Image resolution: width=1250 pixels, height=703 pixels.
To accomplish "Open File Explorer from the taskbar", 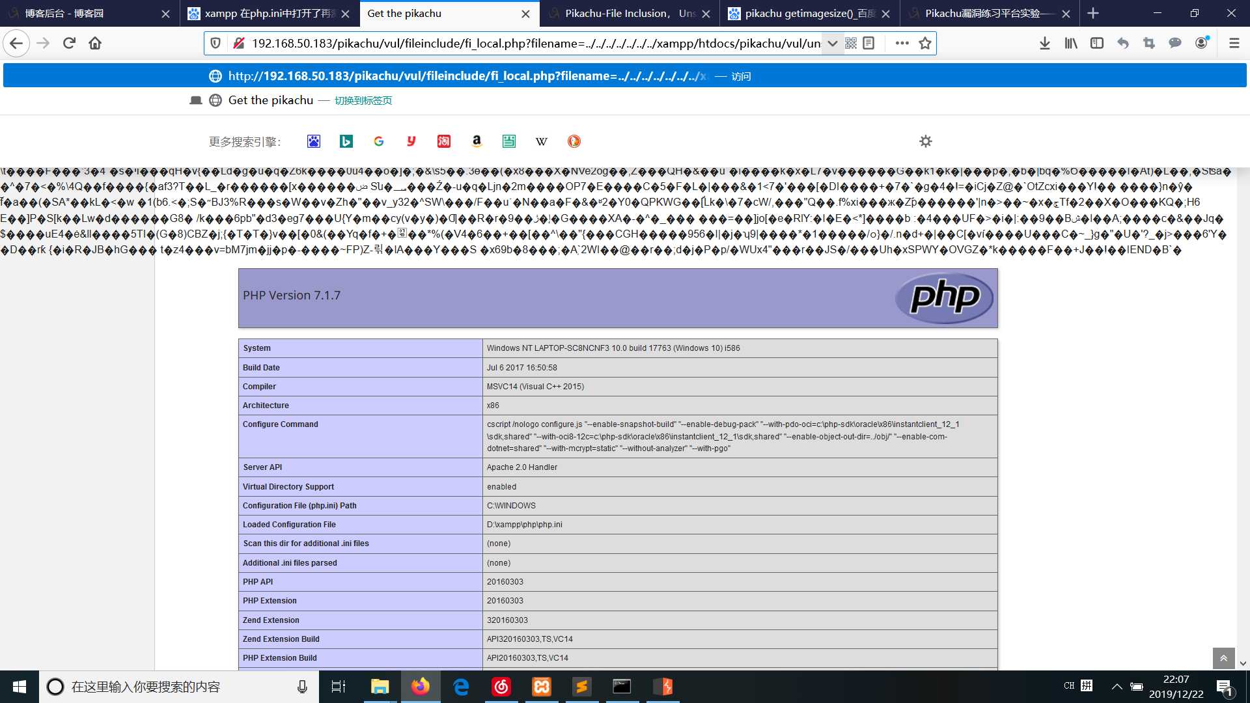I will pyautogui.click(x=380, y=687).
